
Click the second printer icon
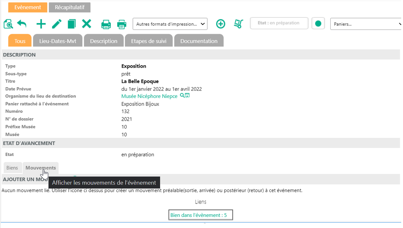tap(122, 24)
